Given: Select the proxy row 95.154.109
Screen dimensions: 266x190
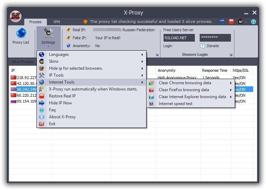Looking at the screenshot, I should (24, 101).
